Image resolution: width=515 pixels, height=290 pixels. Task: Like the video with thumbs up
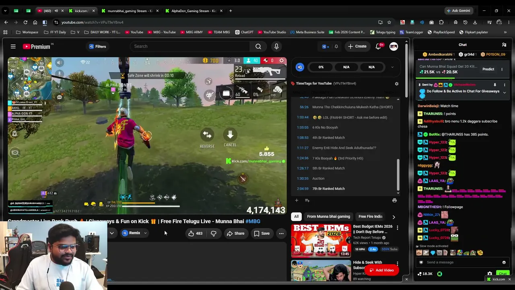tap(195, 233)
